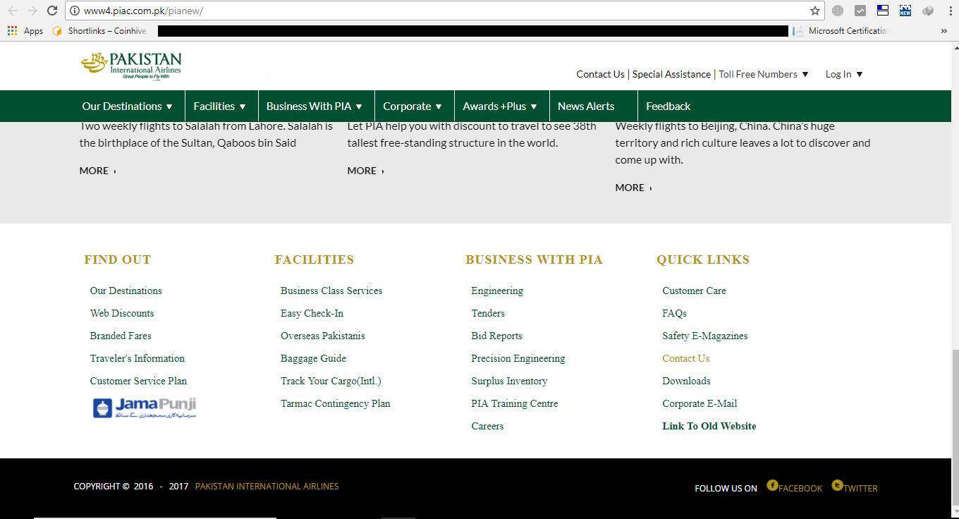Viewport: 959px width, 519px height.
Task: Click the browser back navigation arrow
Action: pos(12,11)
